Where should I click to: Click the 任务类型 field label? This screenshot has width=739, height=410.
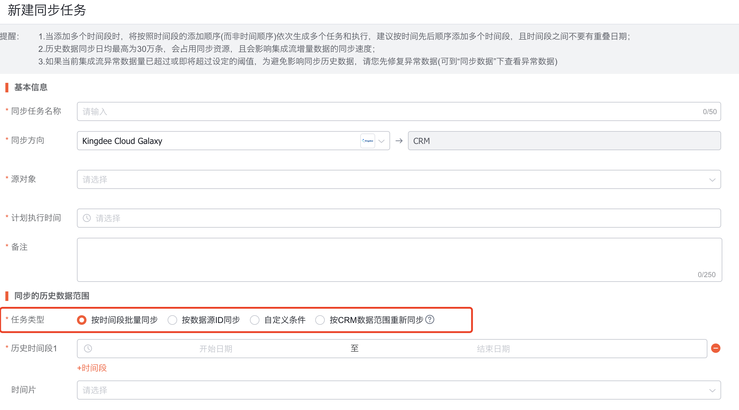[x=28, y=320]
